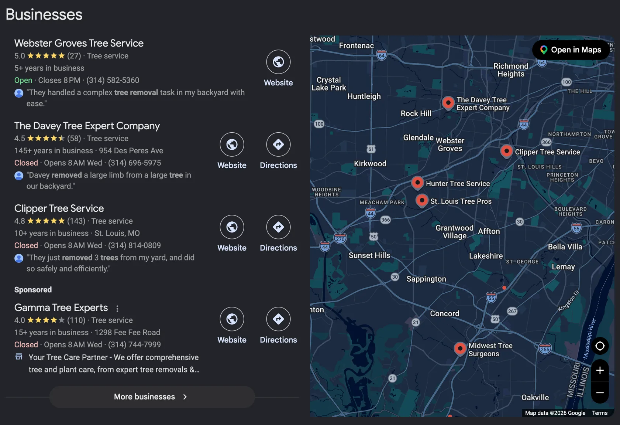The image size is (620, 425).
Task: Click the "Davey removed a large limb" review
Action: pyautogui.click(x=109, y=181)
